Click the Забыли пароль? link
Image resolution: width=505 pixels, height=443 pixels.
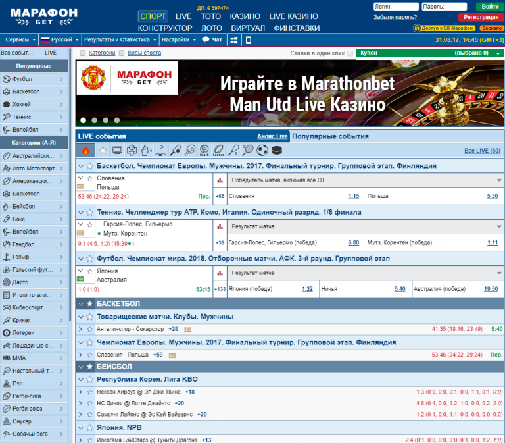(395, 17)
